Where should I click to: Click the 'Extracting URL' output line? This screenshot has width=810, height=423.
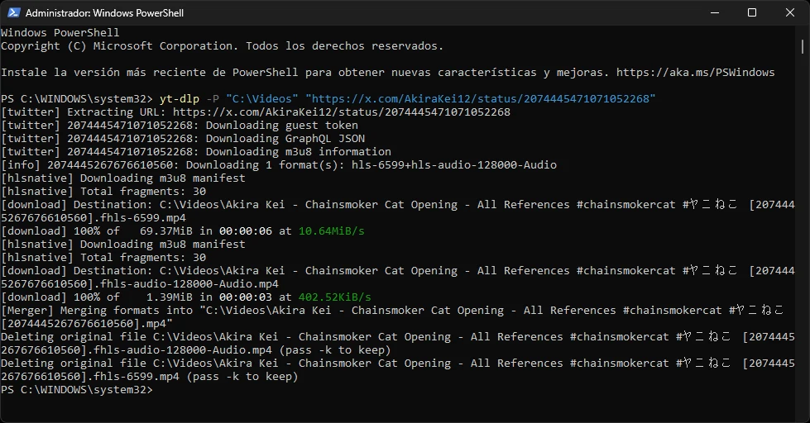click(x=256, y=112)
